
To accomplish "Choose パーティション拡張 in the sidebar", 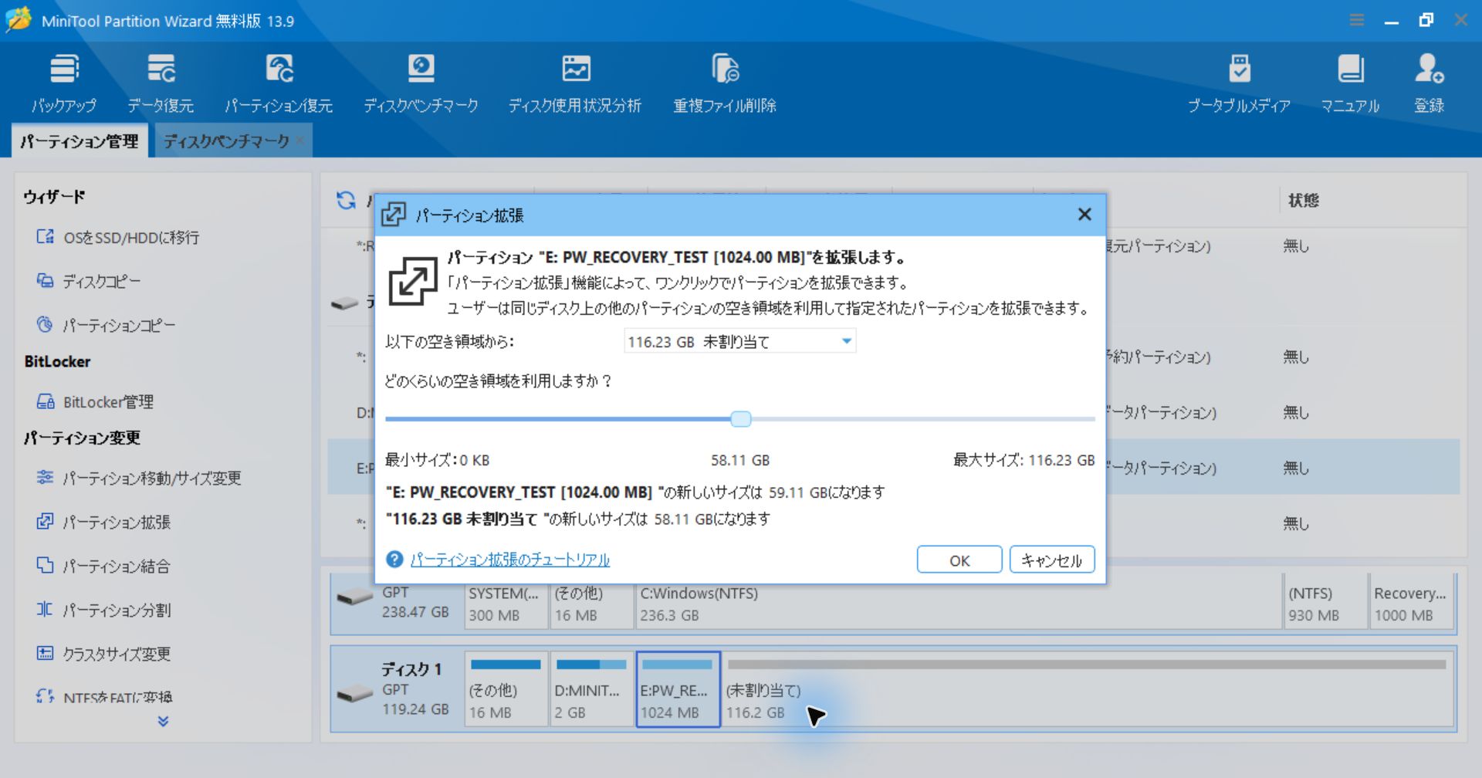I will 104,523.
